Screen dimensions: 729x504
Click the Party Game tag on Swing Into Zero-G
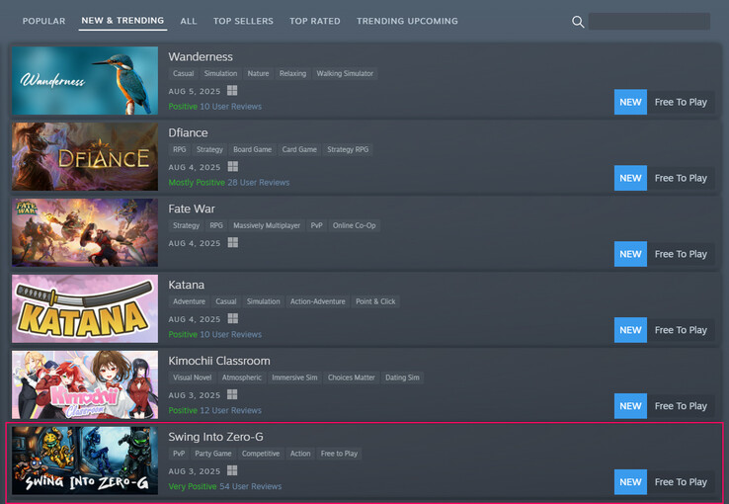(213, 454)
